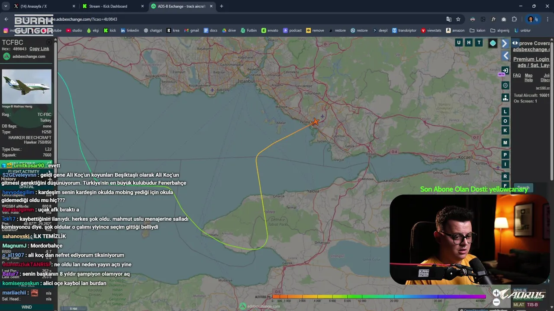The width and height of the screenshot is (554, 311).
Task: Toggle the I map button
Action: click(505, 164)
